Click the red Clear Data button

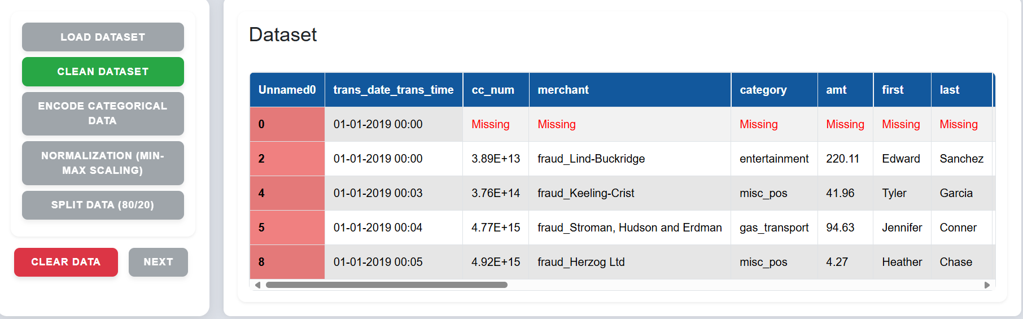pos(66,262)
